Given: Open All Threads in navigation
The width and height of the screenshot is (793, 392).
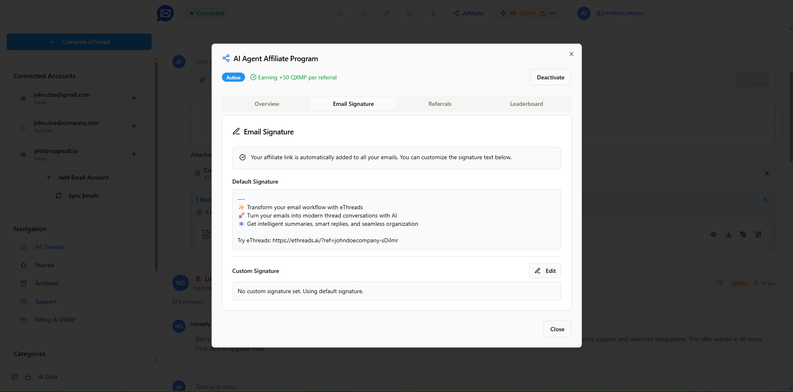Looking at the screenshot, I should (50, 247).
